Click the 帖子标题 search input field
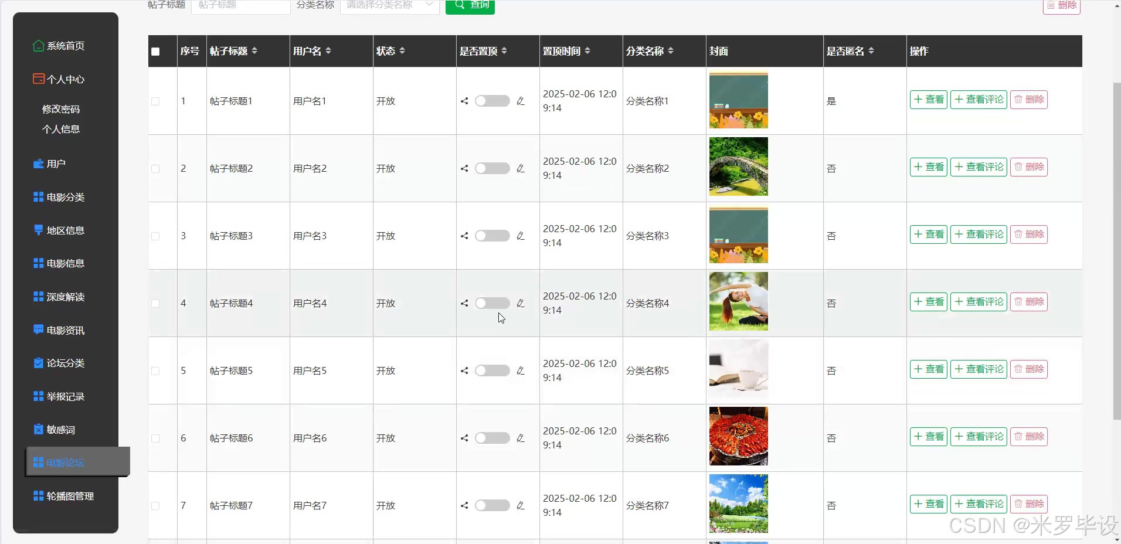Viewport: 1121px width, 544px height. pos(241,5)
